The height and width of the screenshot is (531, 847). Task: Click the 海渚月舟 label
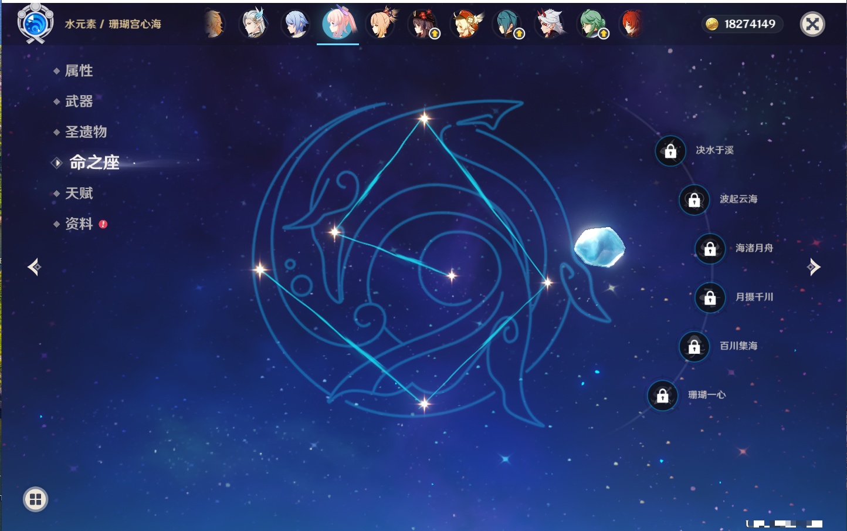click(754, 248)
